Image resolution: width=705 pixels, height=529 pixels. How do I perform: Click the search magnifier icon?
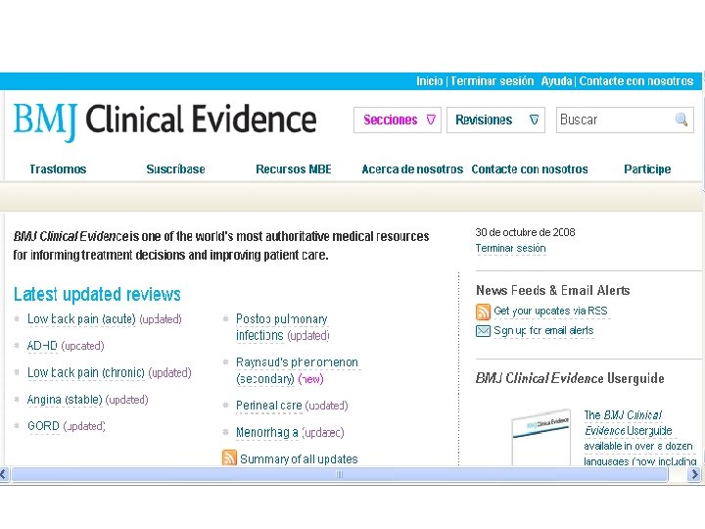pos(681,120)
